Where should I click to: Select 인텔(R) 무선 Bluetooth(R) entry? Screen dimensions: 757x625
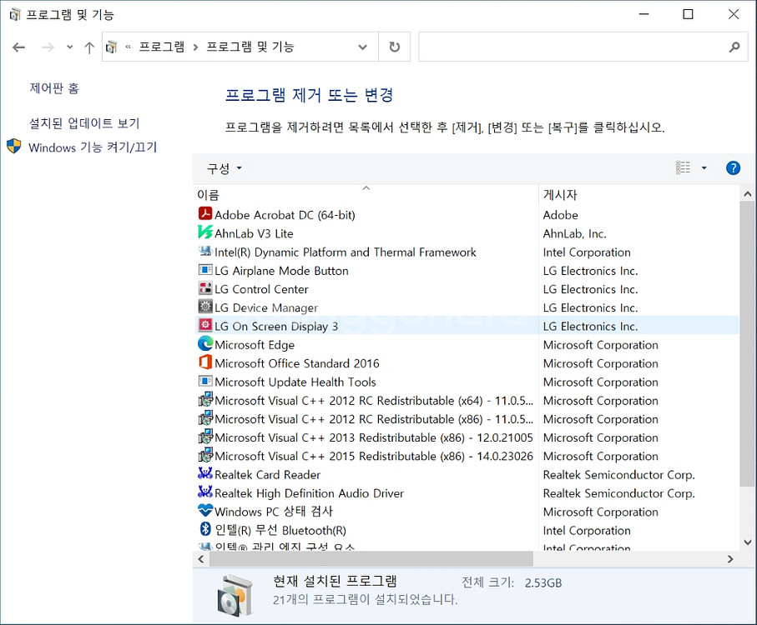[x=280, y=531]
